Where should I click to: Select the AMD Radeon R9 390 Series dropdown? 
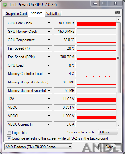[38, 147]
